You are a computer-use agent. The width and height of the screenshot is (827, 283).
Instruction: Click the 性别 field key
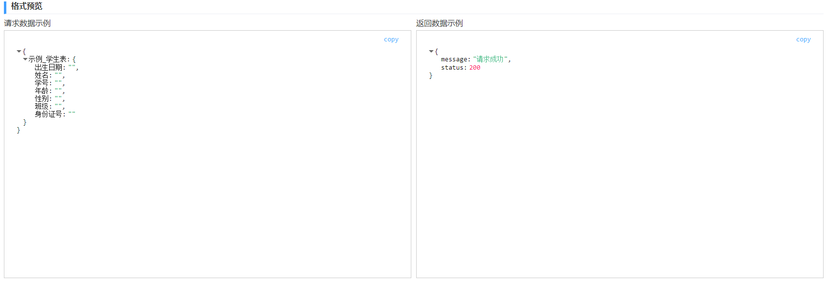pyautogui.click(x=41, y=98)
